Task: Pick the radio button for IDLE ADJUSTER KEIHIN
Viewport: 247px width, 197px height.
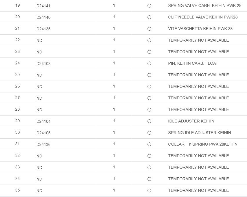Action: [149, 121]
